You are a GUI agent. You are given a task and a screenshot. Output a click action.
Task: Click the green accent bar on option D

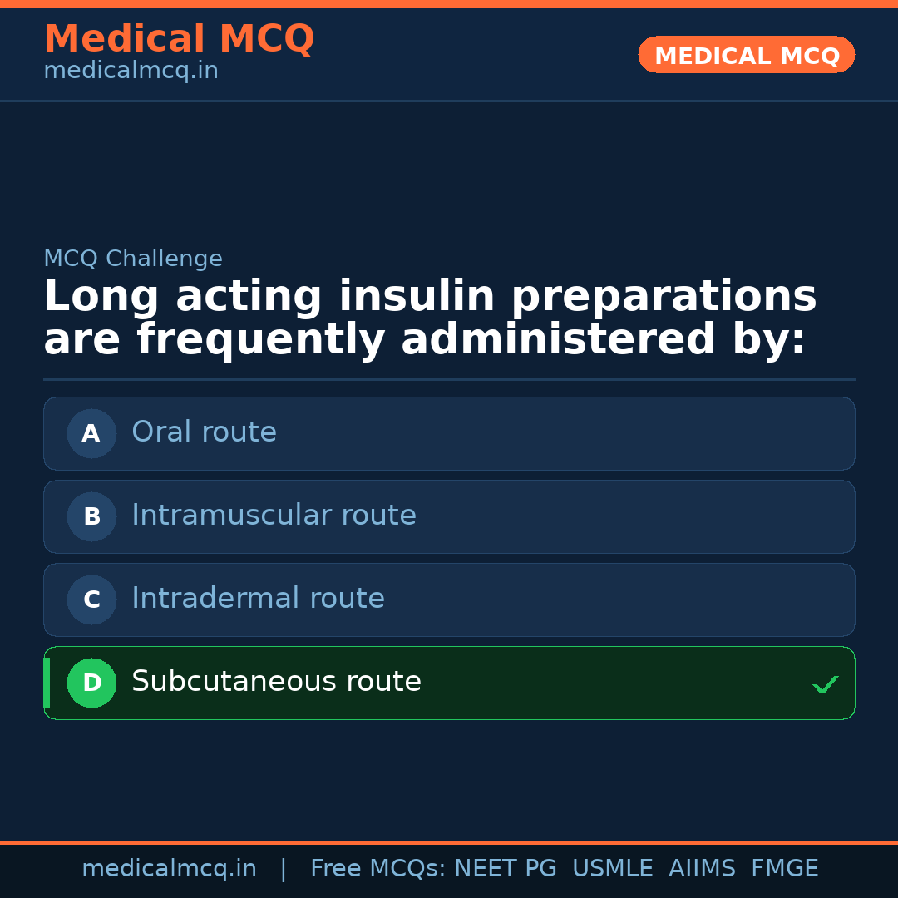pos(47,683)
